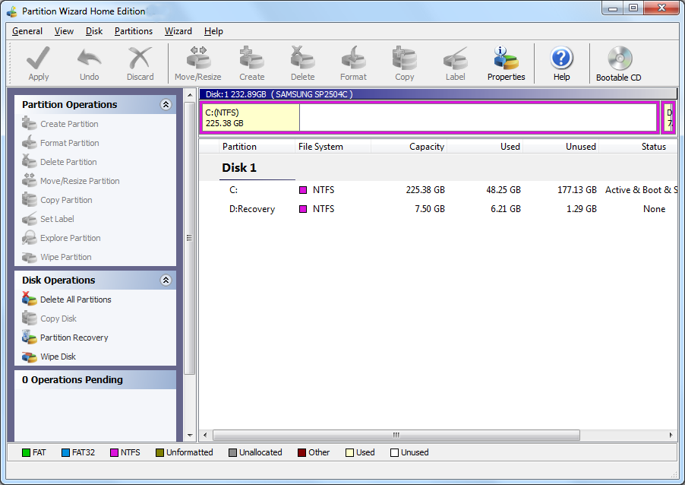Click the Apply checkmark toolbar icon
This screenshot has height=485, width=685.
tap(39, 59)
